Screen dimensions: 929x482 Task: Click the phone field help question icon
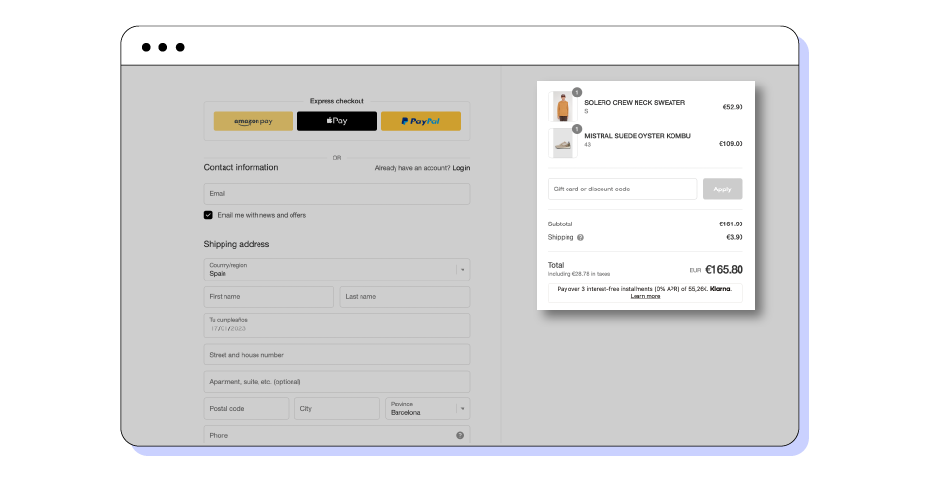[x=460, y=435]
